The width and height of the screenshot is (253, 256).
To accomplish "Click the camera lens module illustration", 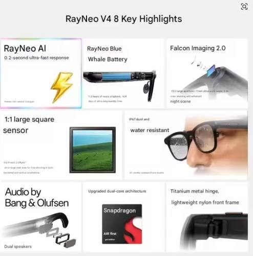I will coord(211,71).
